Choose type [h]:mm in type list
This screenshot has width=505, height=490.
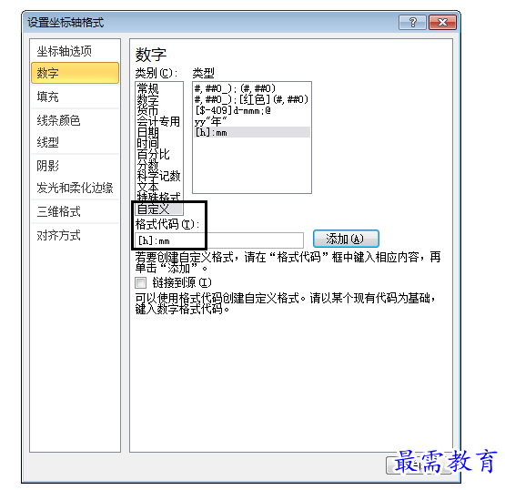pyautogui.click(x=251, y=132)
